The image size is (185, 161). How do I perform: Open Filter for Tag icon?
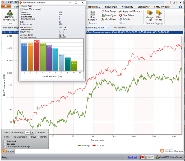[159, 13]
